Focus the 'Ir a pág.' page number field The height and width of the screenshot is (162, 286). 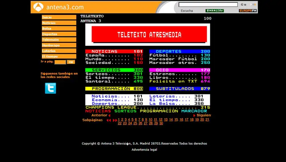[x=60, y=62]
